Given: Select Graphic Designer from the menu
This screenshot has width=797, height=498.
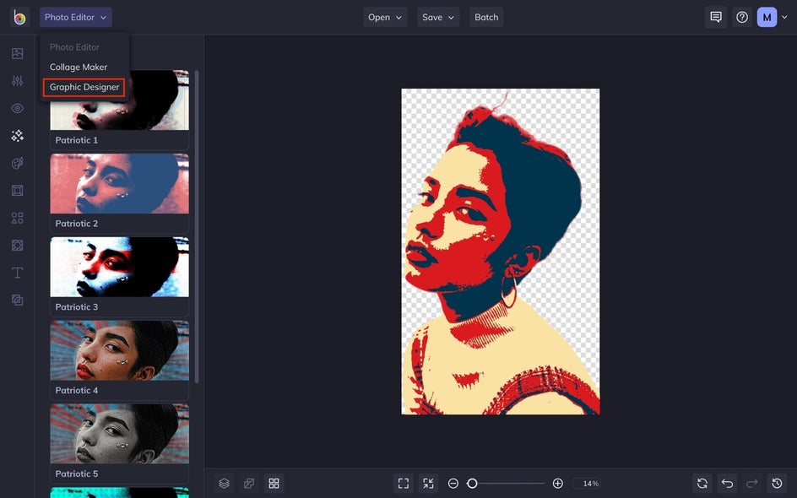Looking at the screenshot, I should coord(84,87).
